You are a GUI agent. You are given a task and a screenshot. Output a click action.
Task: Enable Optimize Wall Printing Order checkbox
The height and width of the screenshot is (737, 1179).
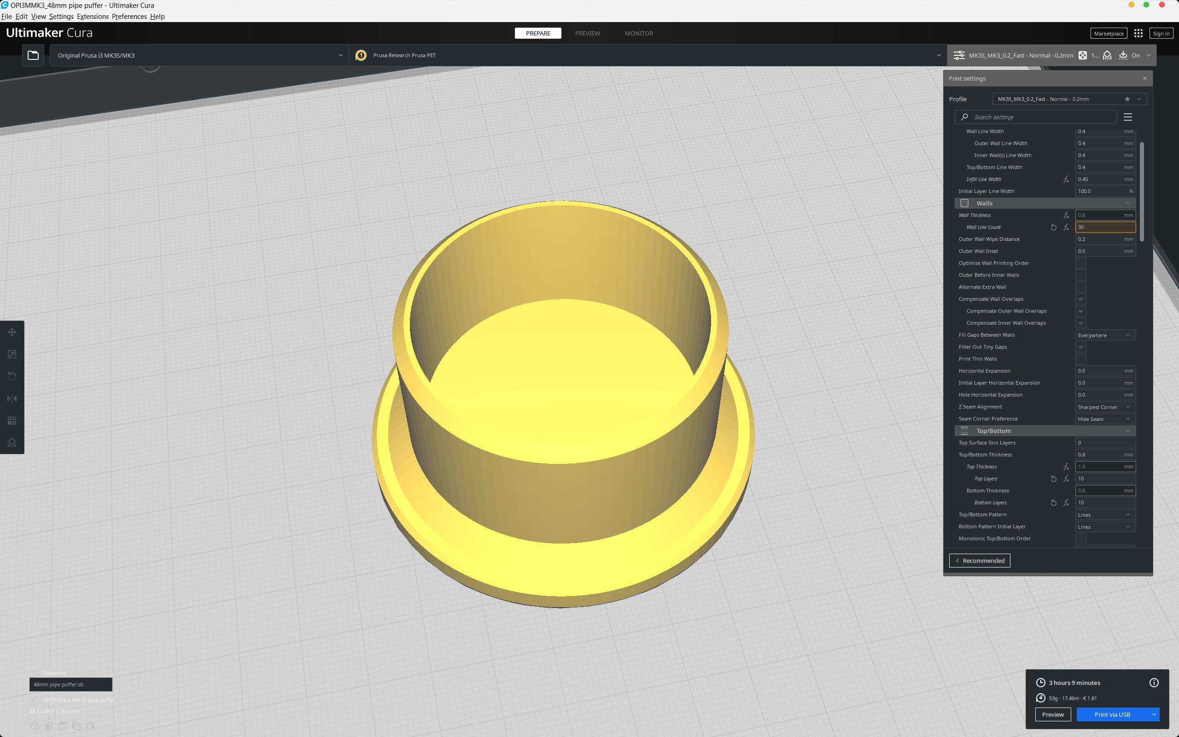coord(1080,263)
